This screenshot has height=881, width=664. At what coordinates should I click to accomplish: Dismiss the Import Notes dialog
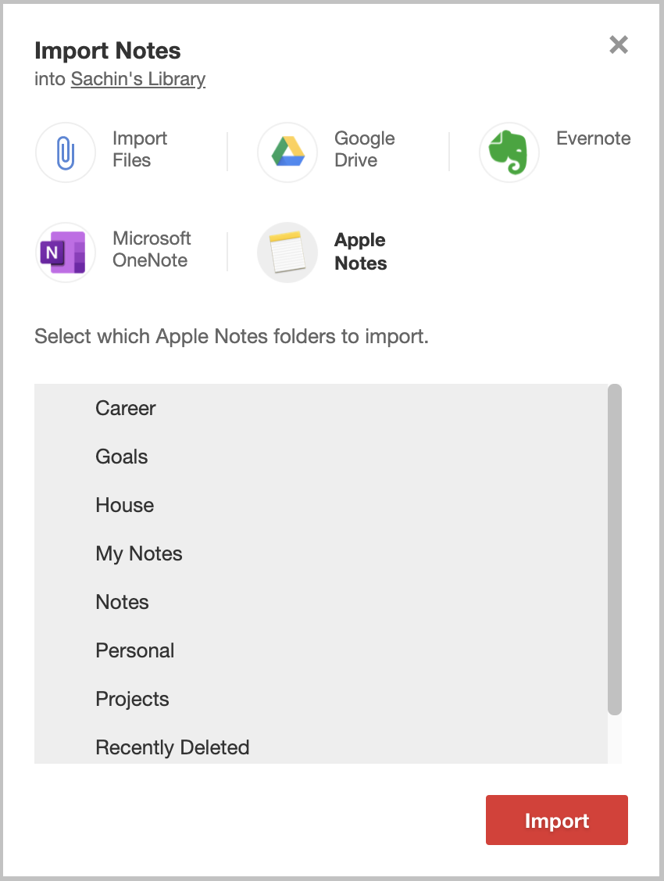(619, 45)
